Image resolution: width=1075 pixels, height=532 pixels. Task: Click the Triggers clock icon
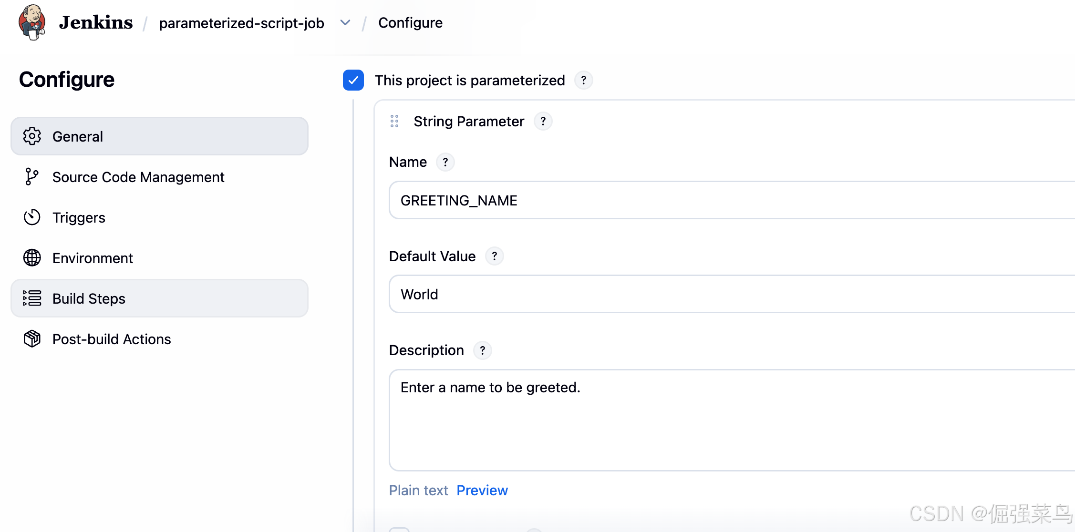point(32,217)
